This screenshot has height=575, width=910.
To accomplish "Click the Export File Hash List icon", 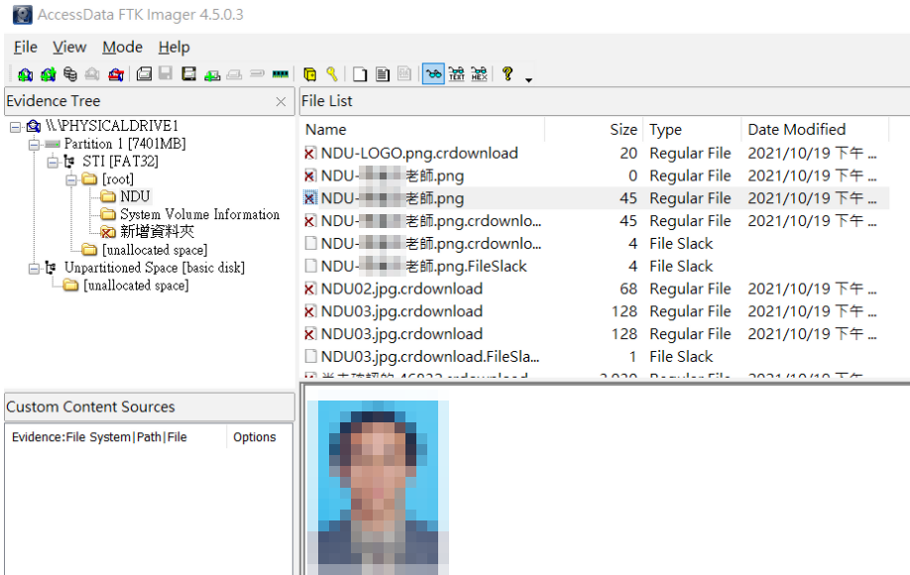I will (x=383, y=74).
